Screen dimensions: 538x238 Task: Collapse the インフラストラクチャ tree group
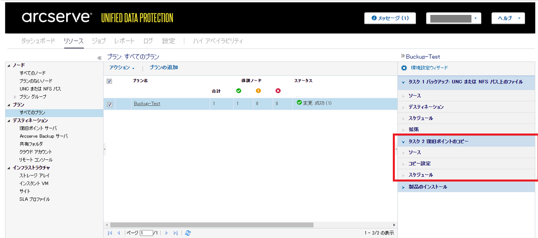point(9,168)
